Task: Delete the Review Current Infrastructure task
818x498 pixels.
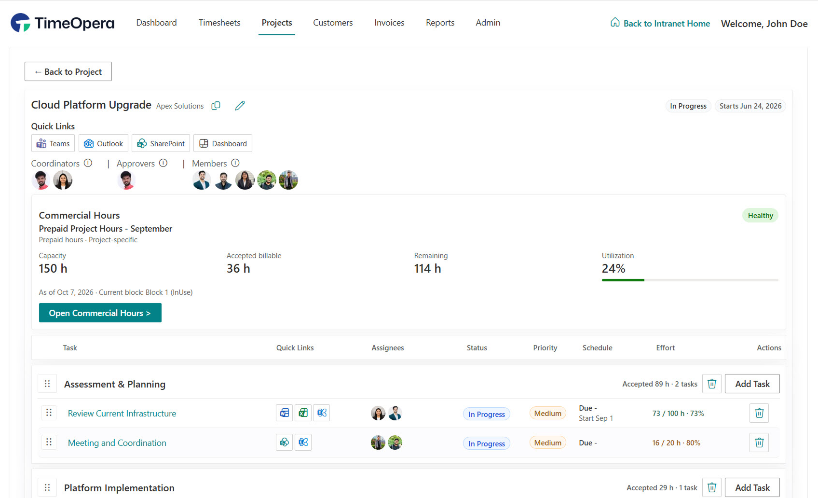Action: coord(759,413)
